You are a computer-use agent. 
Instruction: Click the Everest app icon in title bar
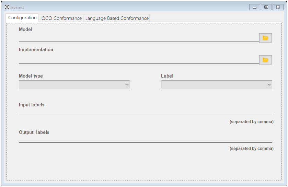pos(7,7)
